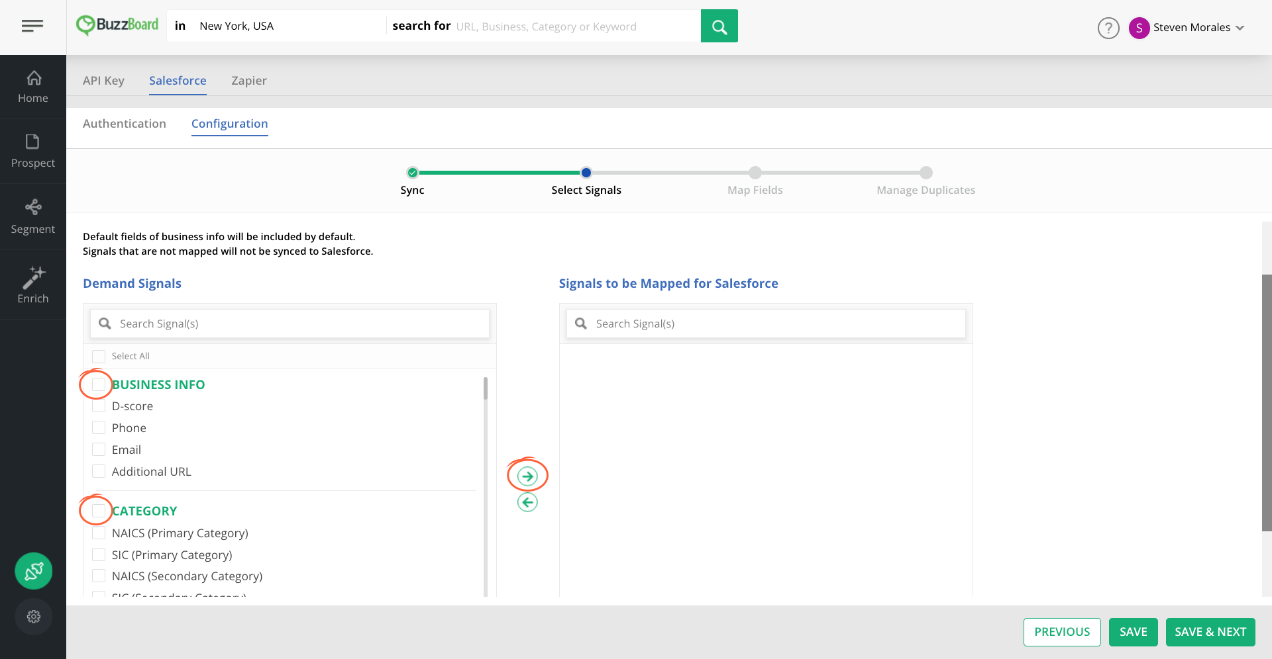Click the green search magnifier button
This screenshot has width=1272, height=659.
point(719,26)
